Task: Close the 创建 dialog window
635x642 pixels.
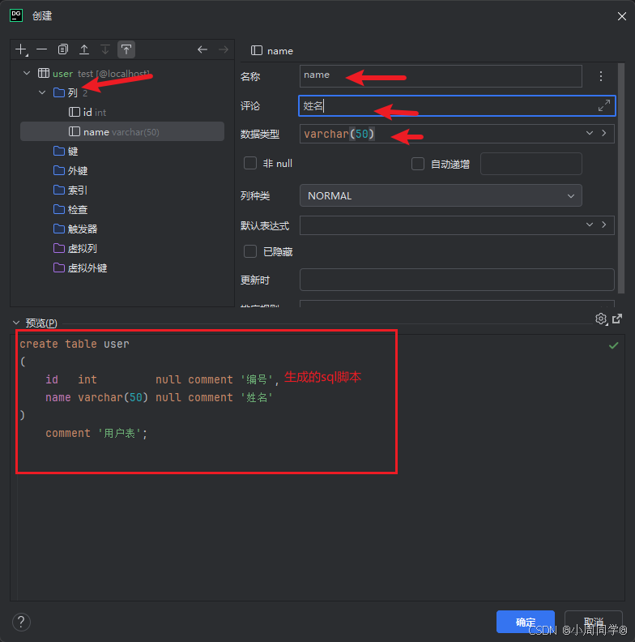Action: pyautogui.click(x=622, y=16)
